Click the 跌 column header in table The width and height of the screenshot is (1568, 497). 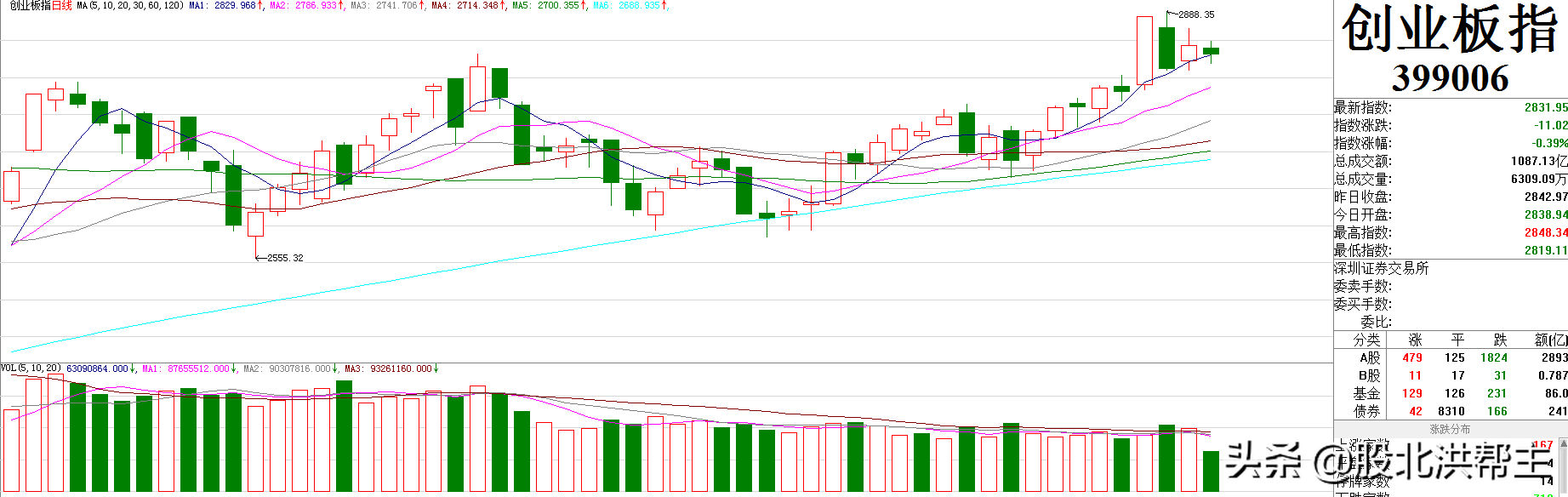[1500, 340]
